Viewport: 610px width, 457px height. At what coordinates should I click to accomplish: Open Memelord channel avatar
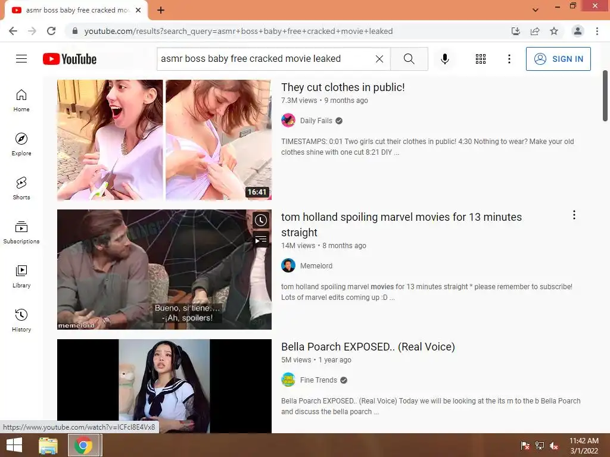point(288,266)
